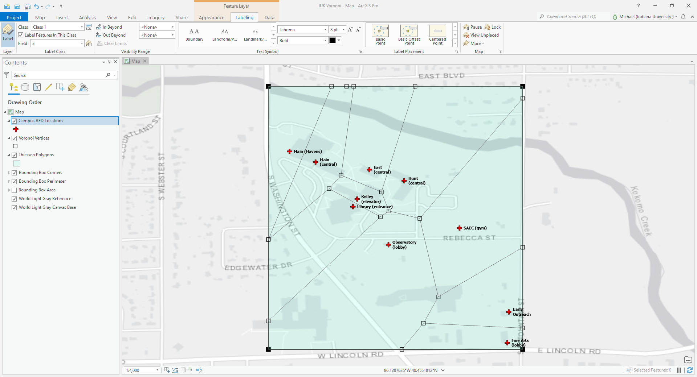Switch to the Appearance ribbon tab
697x377 pixels.
point(211,17)
